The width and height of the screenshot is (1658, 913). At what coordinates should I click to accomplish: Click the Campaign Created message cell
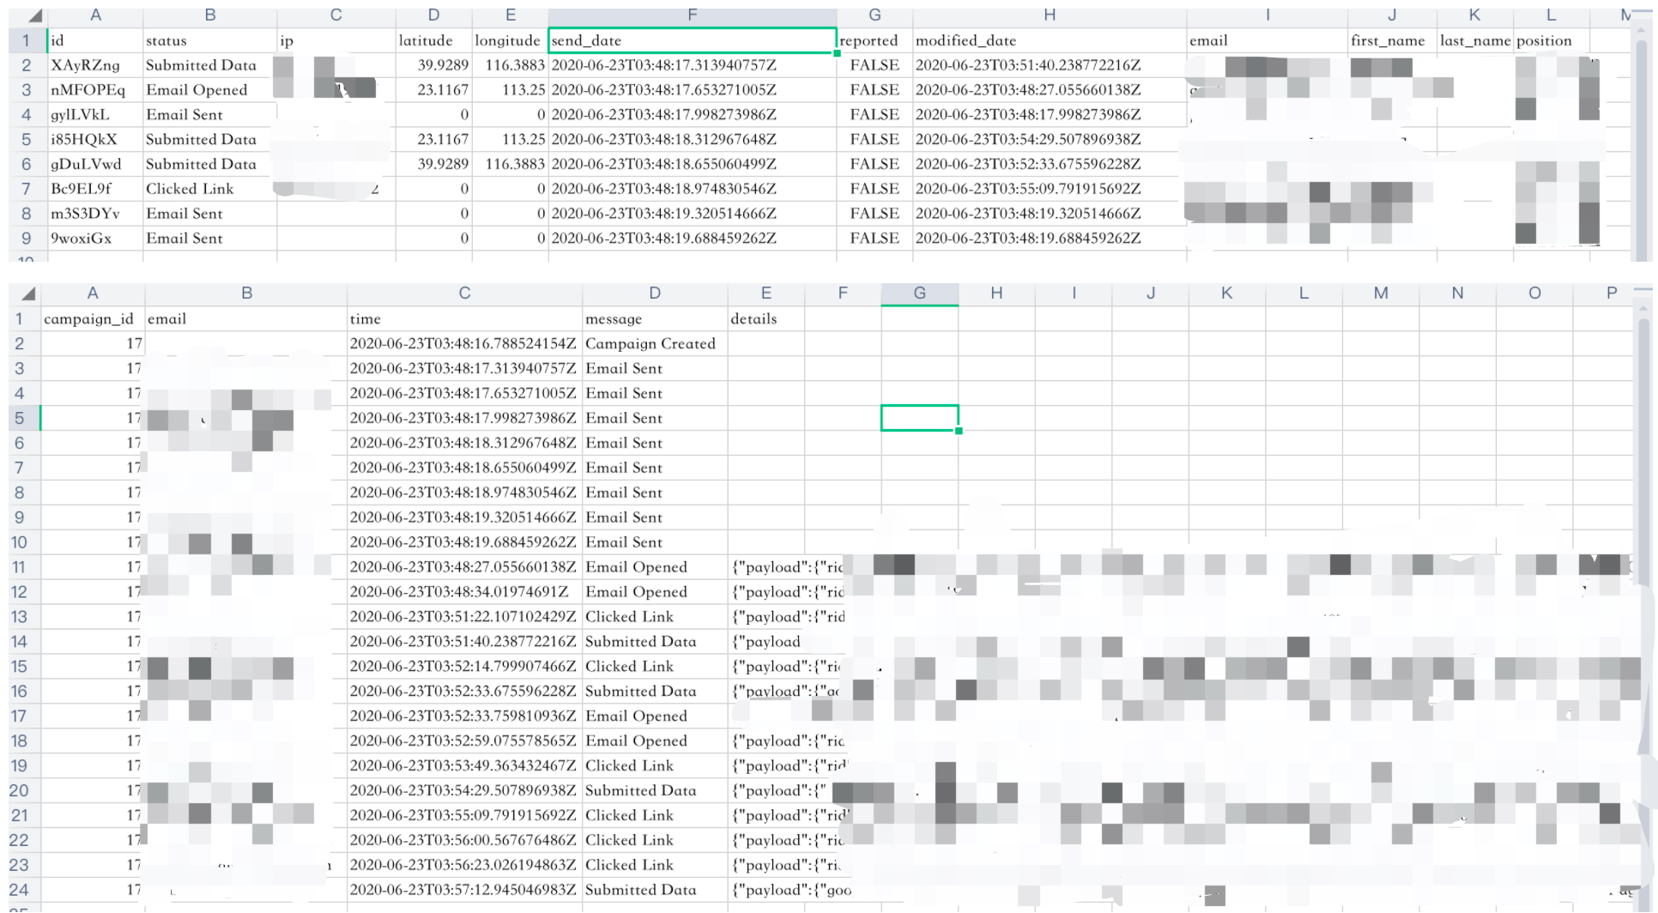[654, 344]
